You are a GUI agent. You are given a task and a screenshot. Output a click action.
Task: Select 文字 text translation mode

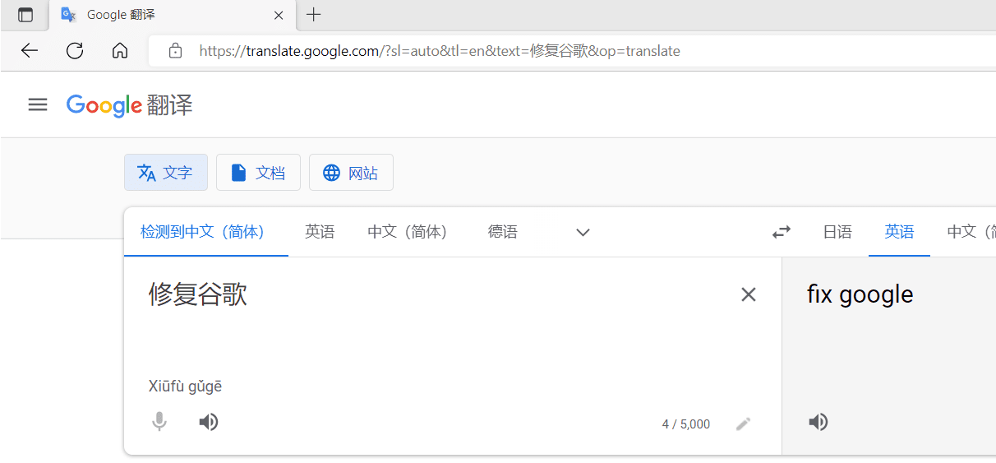[x=166, y=173]
